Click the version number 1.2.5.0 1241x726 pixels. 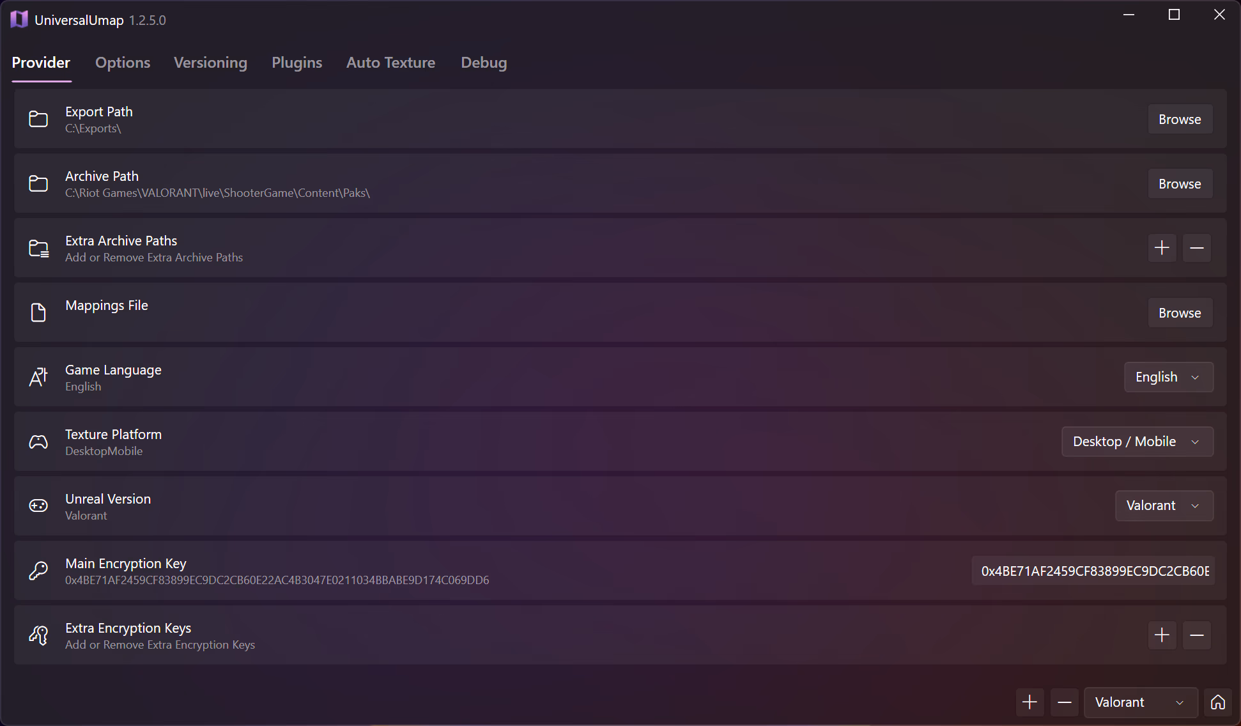[148, 20]
